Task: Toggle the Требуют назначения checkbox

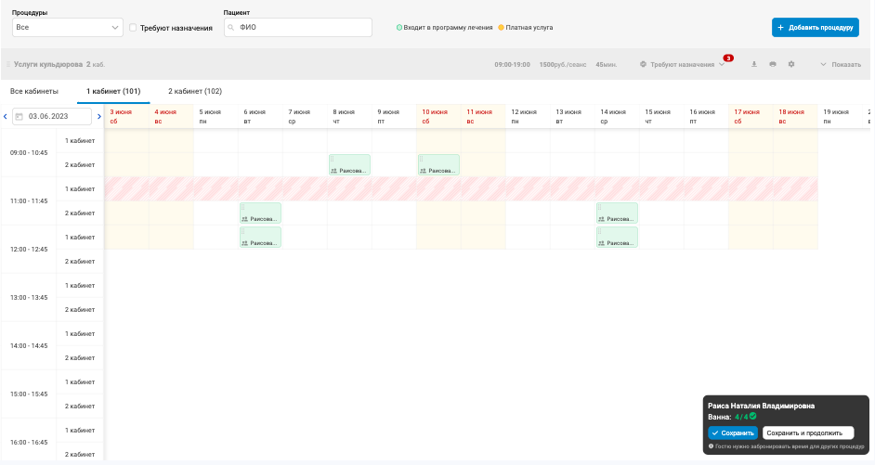Action: tap(133, 27)
